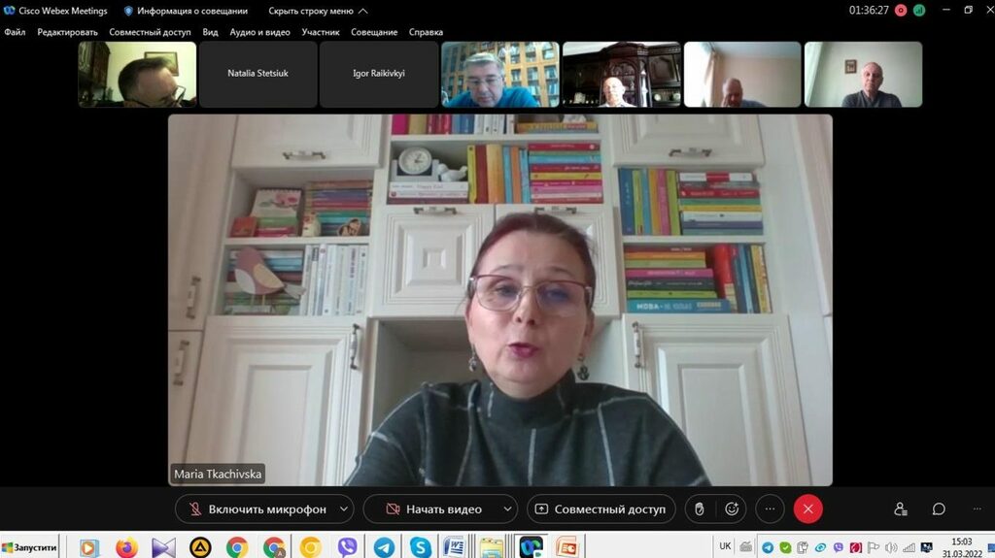995x558 pixels.
Task: Open the Chat panel icon
Action: pyautogui.click(x=939, y=509)
